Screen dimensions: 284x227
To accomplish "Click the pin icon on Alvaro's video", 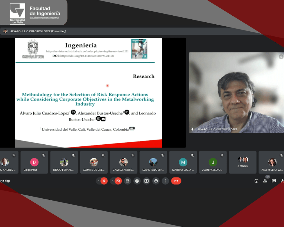I will click(192, 129).
